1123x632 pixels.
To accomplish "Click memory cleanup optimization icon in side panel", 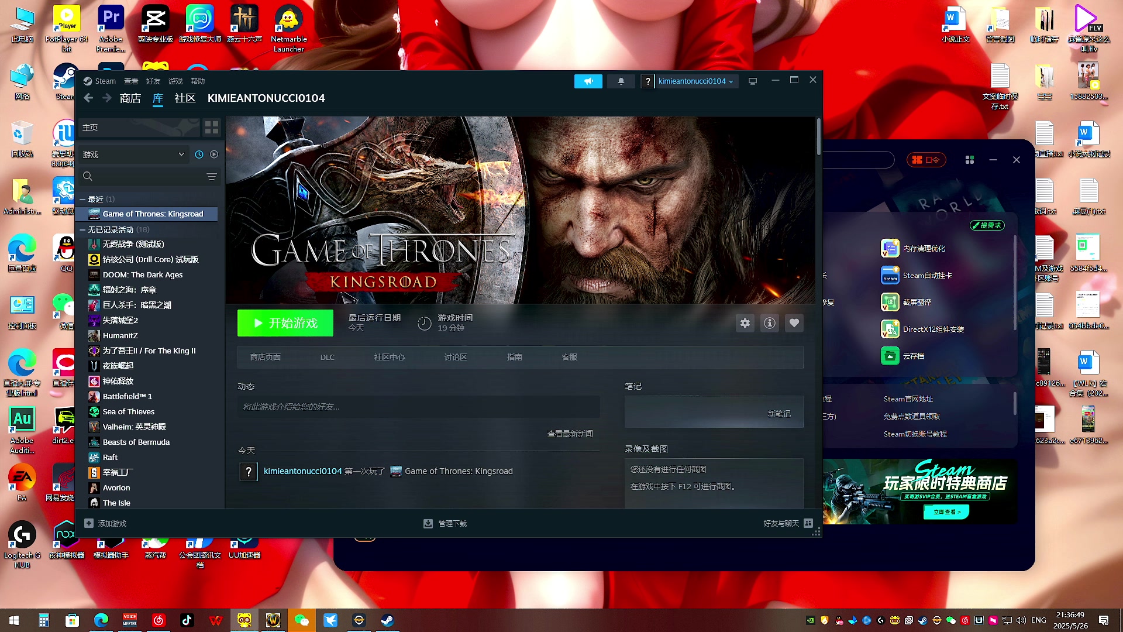I will coord(890,249).
